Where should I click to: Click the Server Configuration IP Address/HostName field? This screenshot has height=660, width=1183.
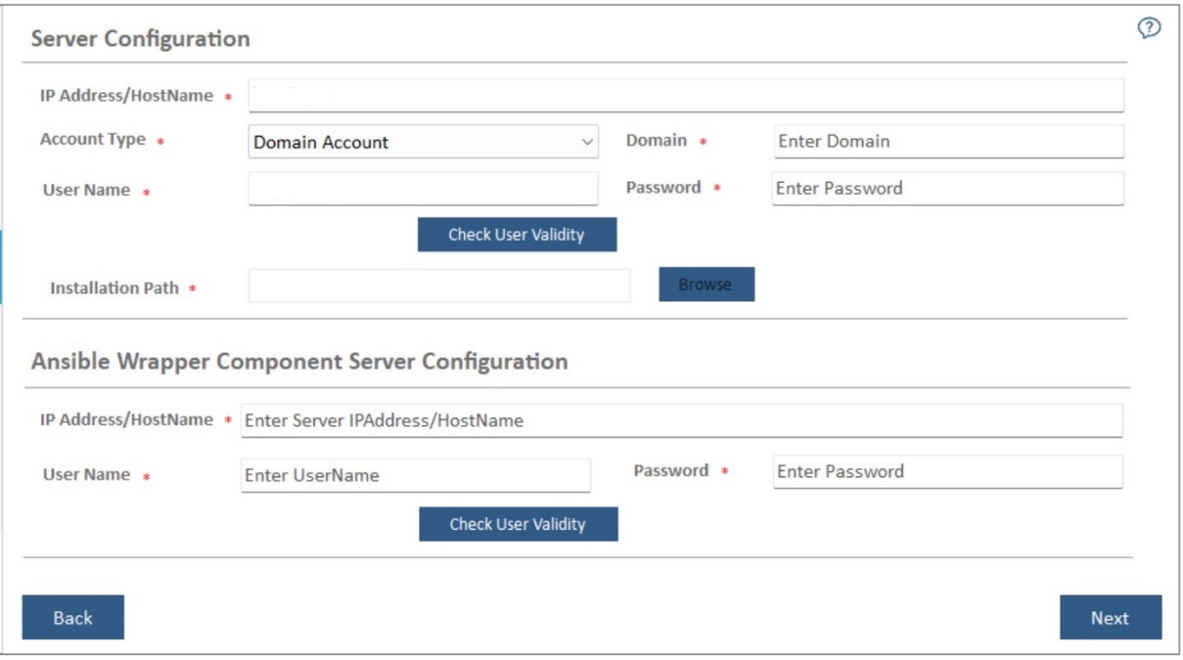coord(685,96)
